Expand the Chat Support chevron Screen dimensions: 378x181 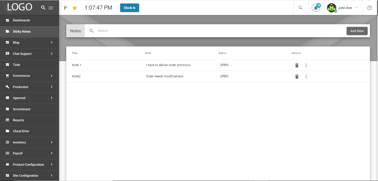pyautogui.click(x=52, y=54)
